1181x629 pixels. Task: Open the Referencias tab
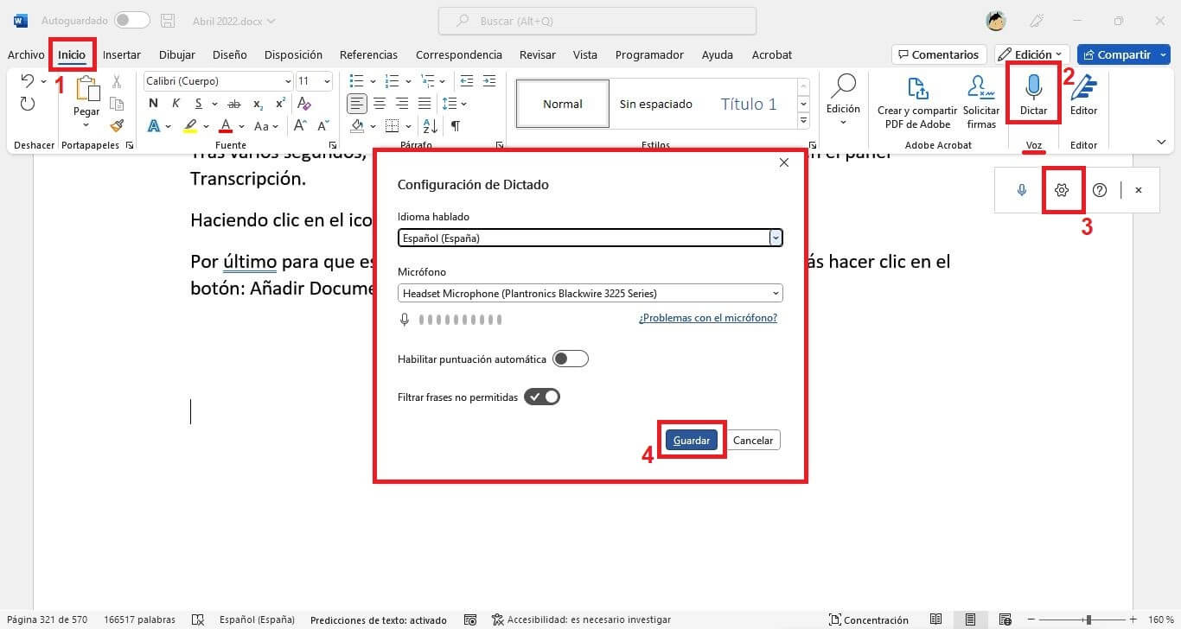coord(368,54)
